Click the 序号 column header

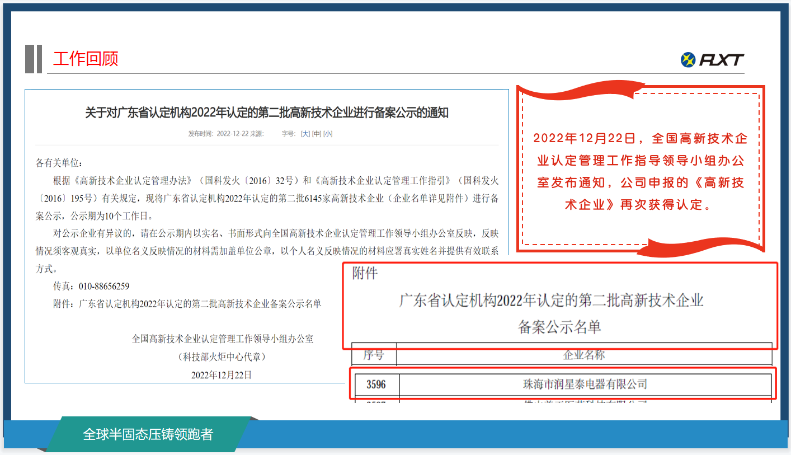click(x=374, y=355)
